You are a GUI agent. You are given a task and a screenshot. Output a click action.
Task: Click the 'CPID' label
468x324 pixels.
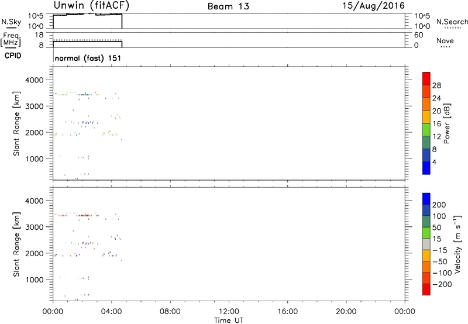click(x=13, y=56)
